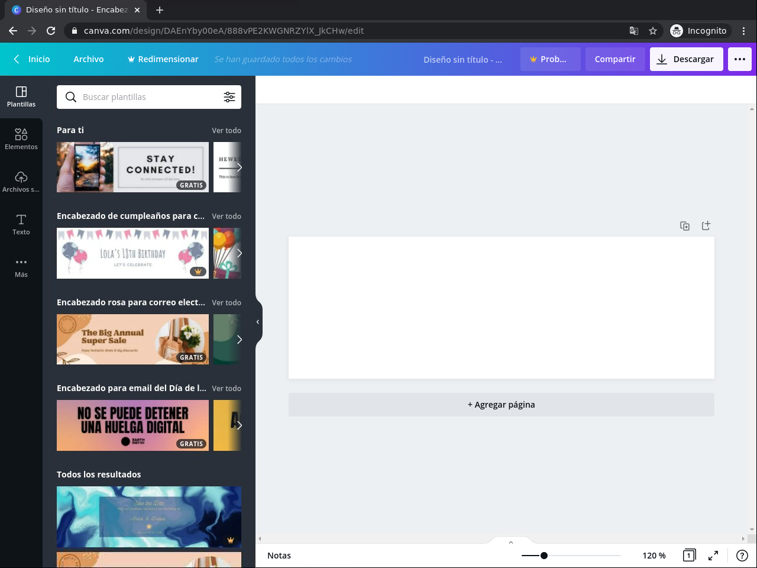Select the blue marble Save the Date template
Image resolution: width=757 pixels, height=568 pixels.
tap(149, 517)
